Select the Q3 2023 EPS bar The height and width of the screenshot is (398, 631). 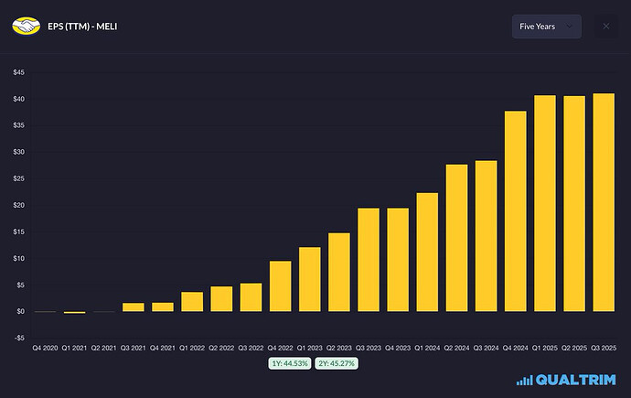[x=369, y=260]
